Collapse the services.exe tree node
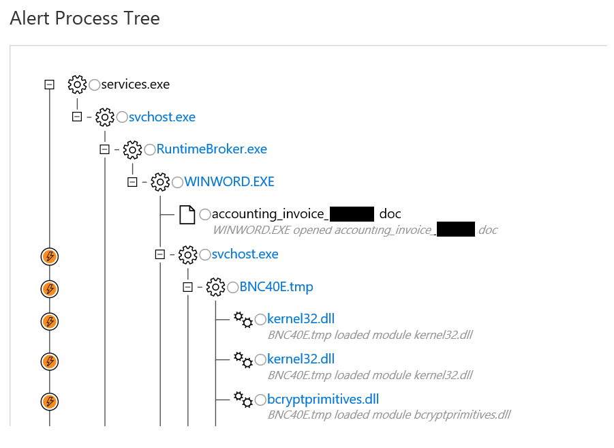Screen dimensions: 614x448 tap(48, 84)
